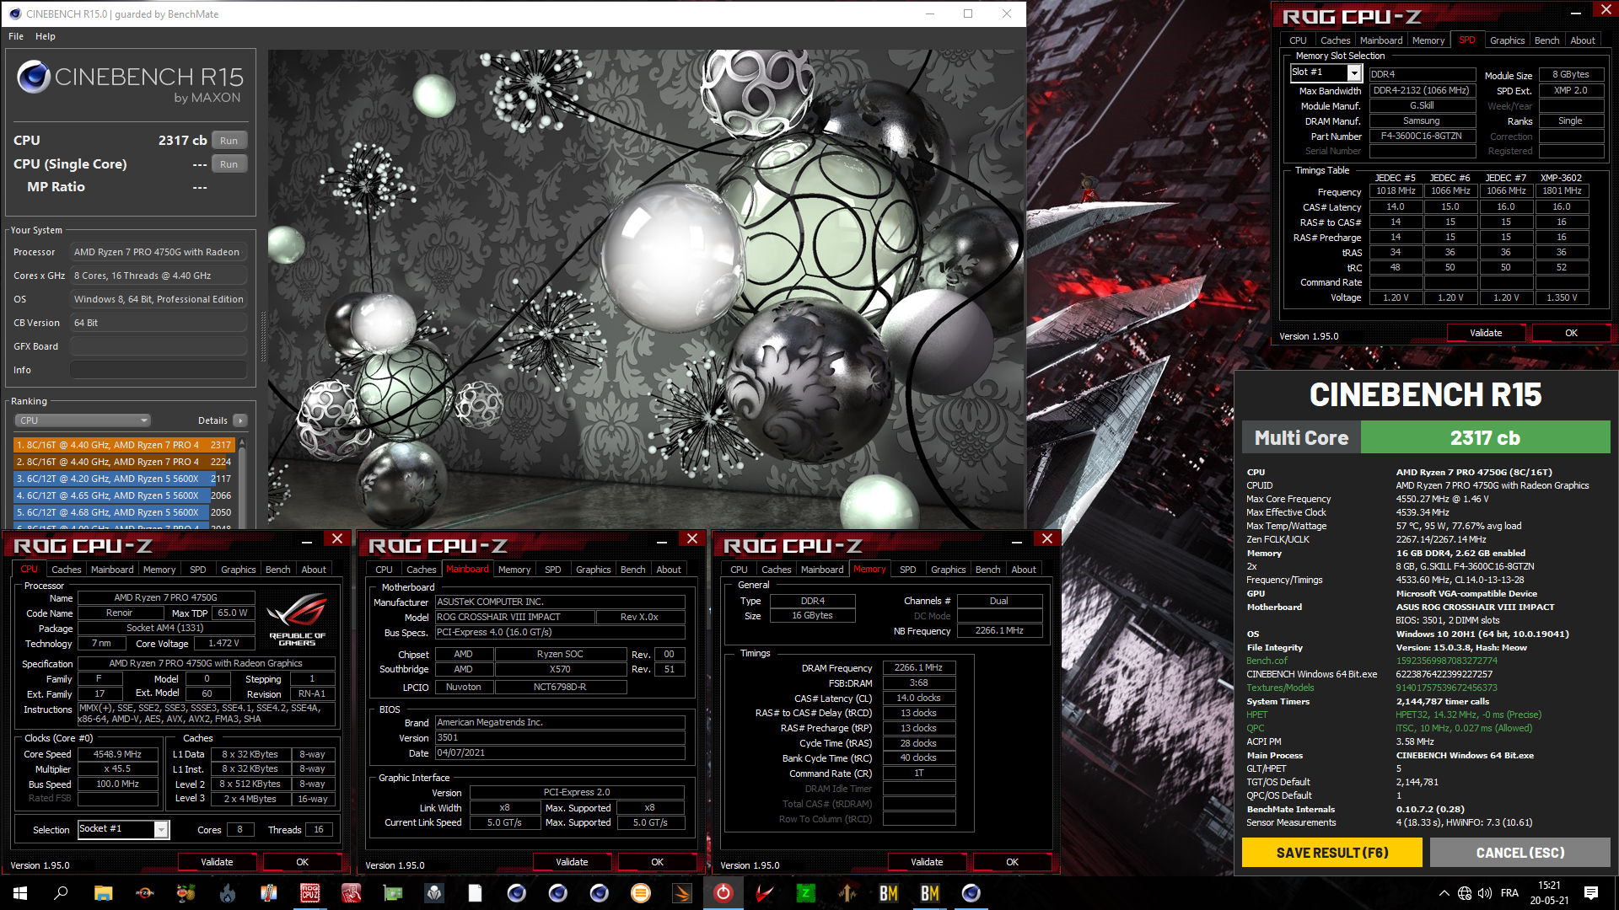Image resolution: width=1619 pixels, height=910 pixels.
Task: Open network globe tray icon
Action: pos(1465,893)
